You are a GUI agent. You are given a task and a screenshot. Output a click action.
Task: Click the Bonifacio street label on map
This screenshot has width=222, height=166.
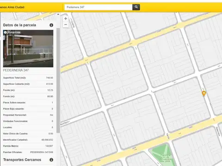coord(65,123)
